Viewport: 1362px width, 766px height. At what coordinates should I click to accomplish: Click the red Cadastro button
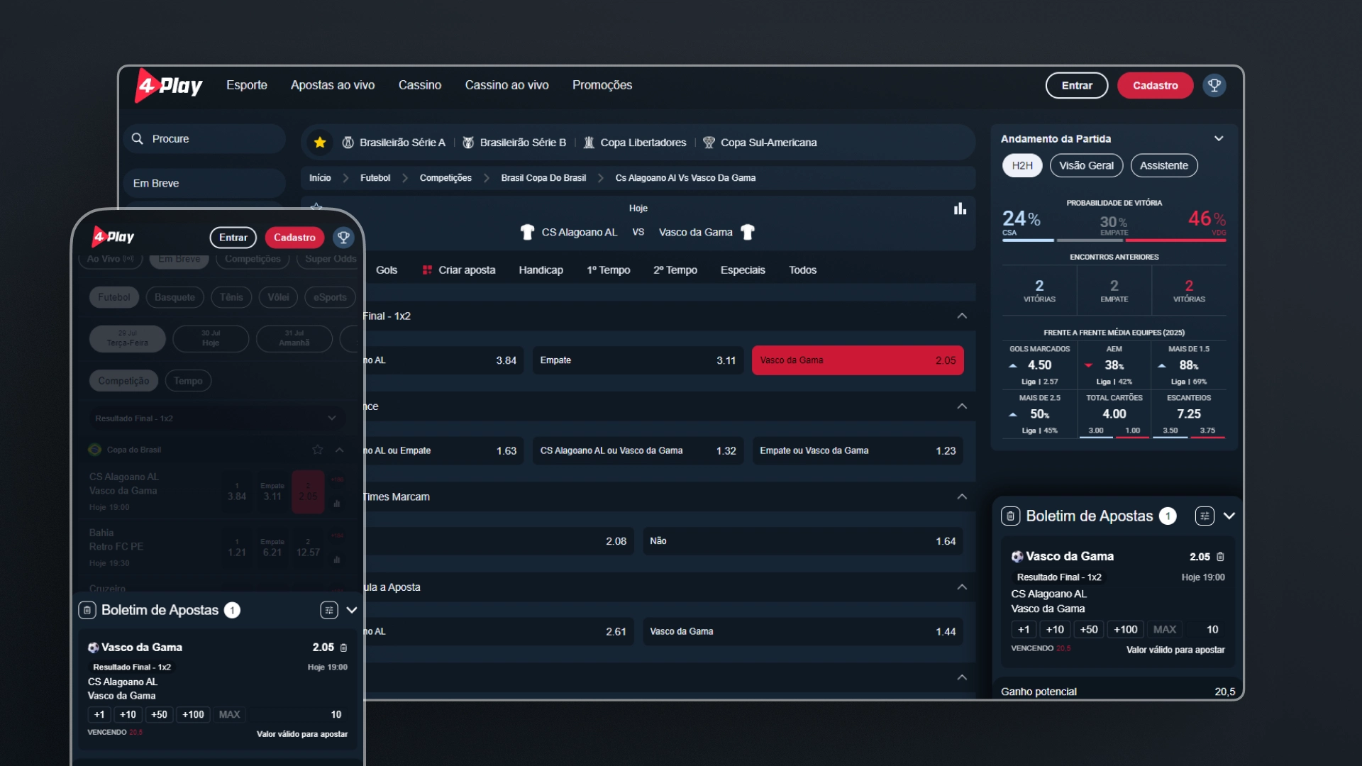(1155, 86)
